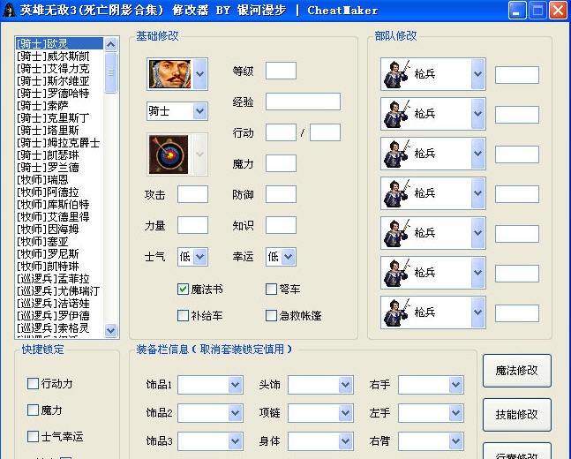This screenshot has width=571, height=459.
Task: Click the hero portrait image
Action: click(x=169, y=74)
